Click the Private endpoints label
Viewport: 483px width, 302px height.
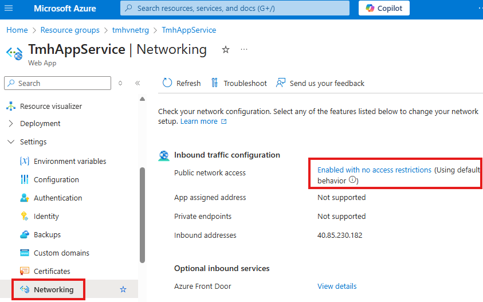coord(203,217)
